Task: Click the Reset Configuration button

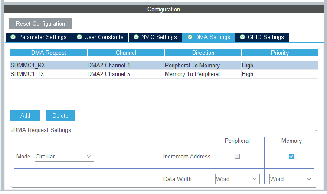Action: coord(40,23)
